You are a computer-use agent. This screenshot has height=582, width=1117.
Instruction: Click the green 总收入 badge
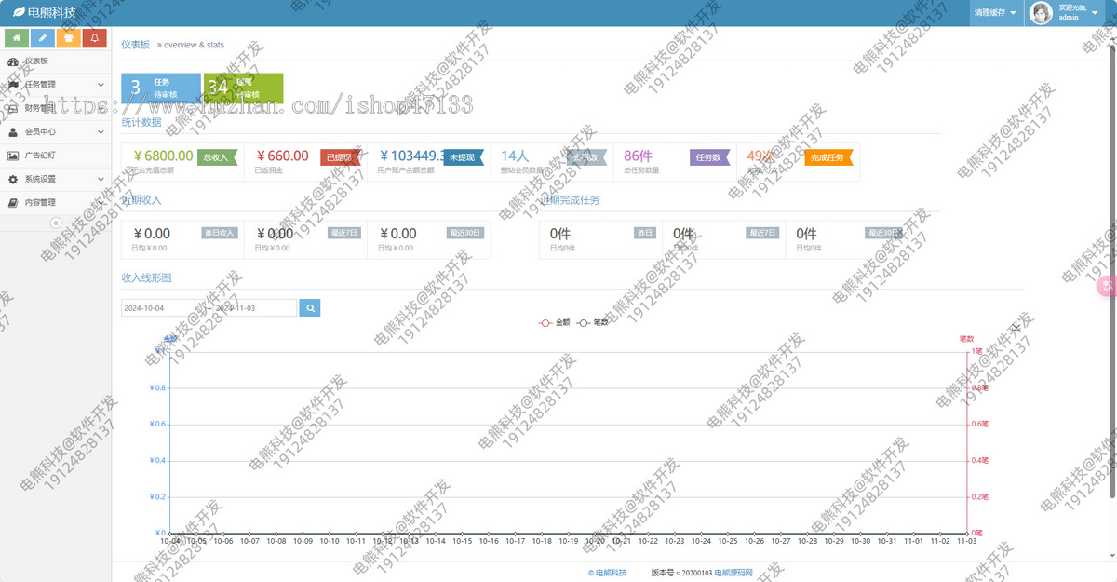217,157
